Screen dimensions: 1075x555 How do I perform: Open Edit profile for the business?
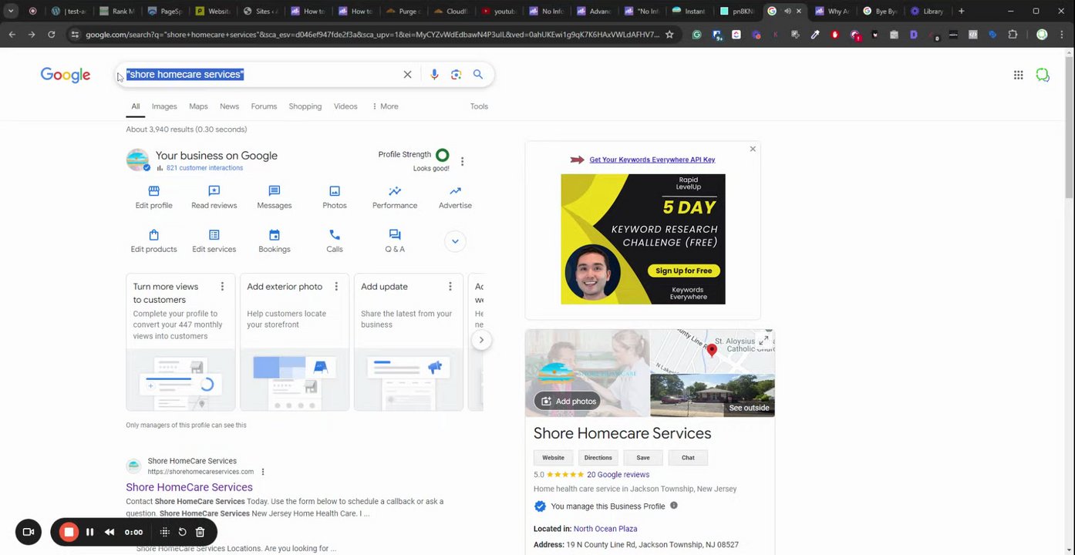[153, 197]
